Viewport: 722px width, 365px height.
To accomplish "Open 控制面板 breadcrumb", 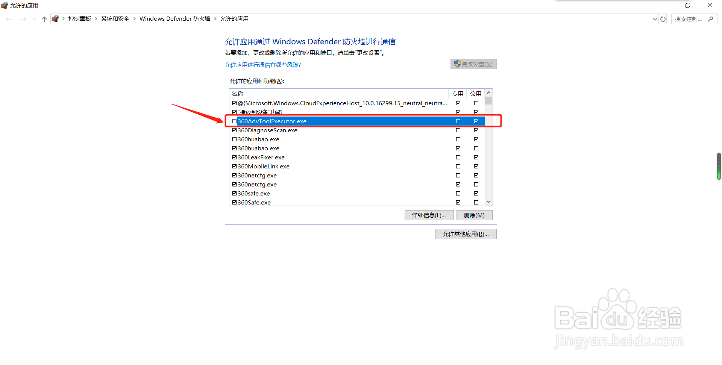I will (x=80, y=19).
